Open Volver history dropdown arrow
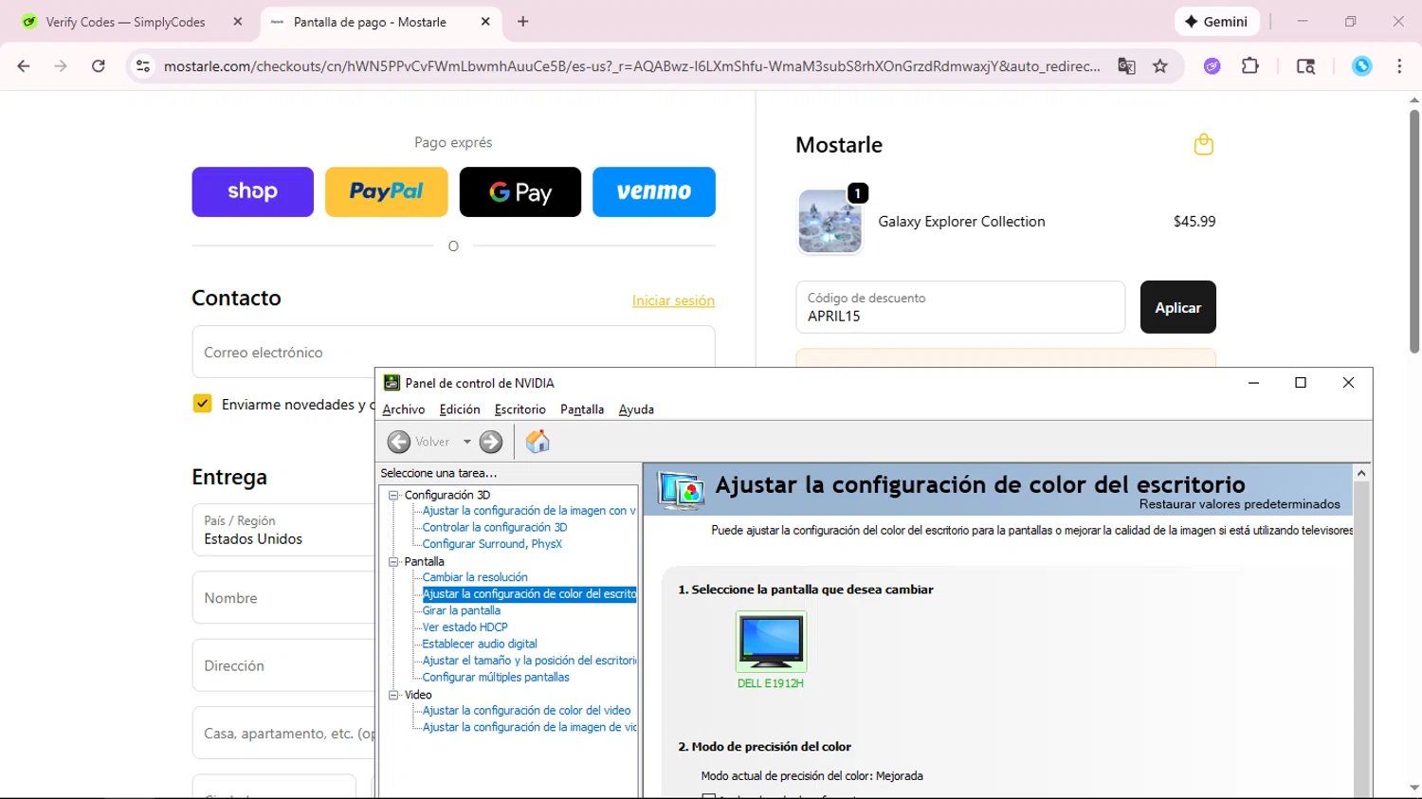The width and height of the screenshot is (1422, 799). pyautogui.click(x=466, y=442)
